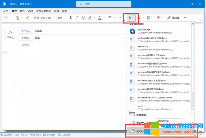Open the 插入 ribbon tab
The height and width of the screenshot is (138, 206).
[x=22, y=11]
